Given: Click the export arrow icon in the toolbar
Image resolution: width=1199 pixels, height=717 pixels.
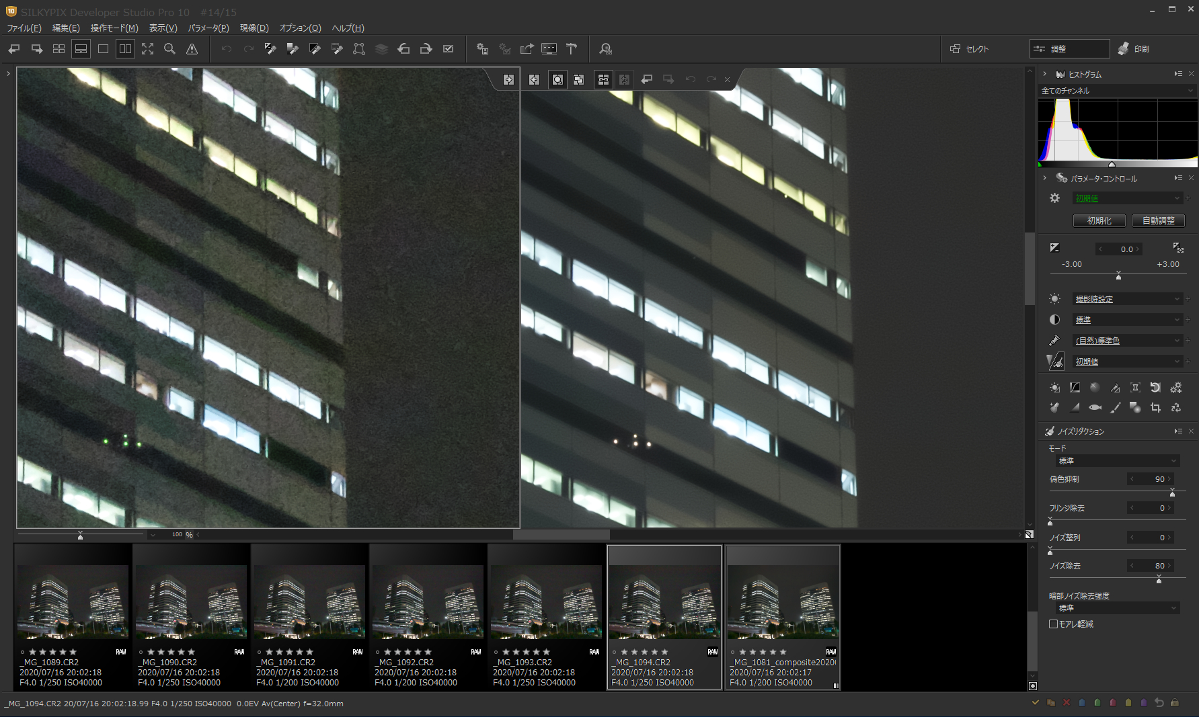Looking at the screenshot, I should coord(527,49).
